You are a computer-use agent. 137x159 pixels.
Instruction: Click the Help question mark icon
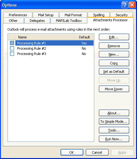tap(125, 5)
